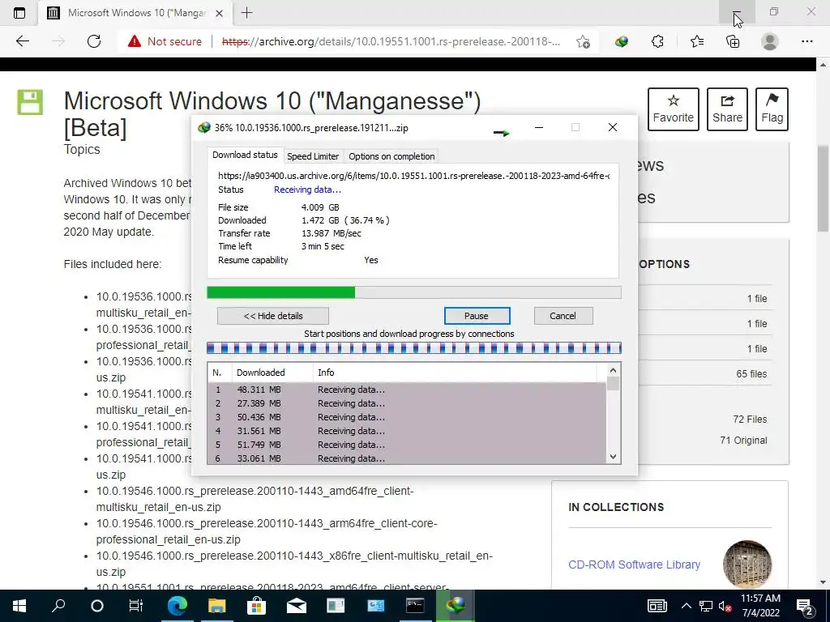
Task: Open Edge Settings and more menu
Action: pos(806,41)
